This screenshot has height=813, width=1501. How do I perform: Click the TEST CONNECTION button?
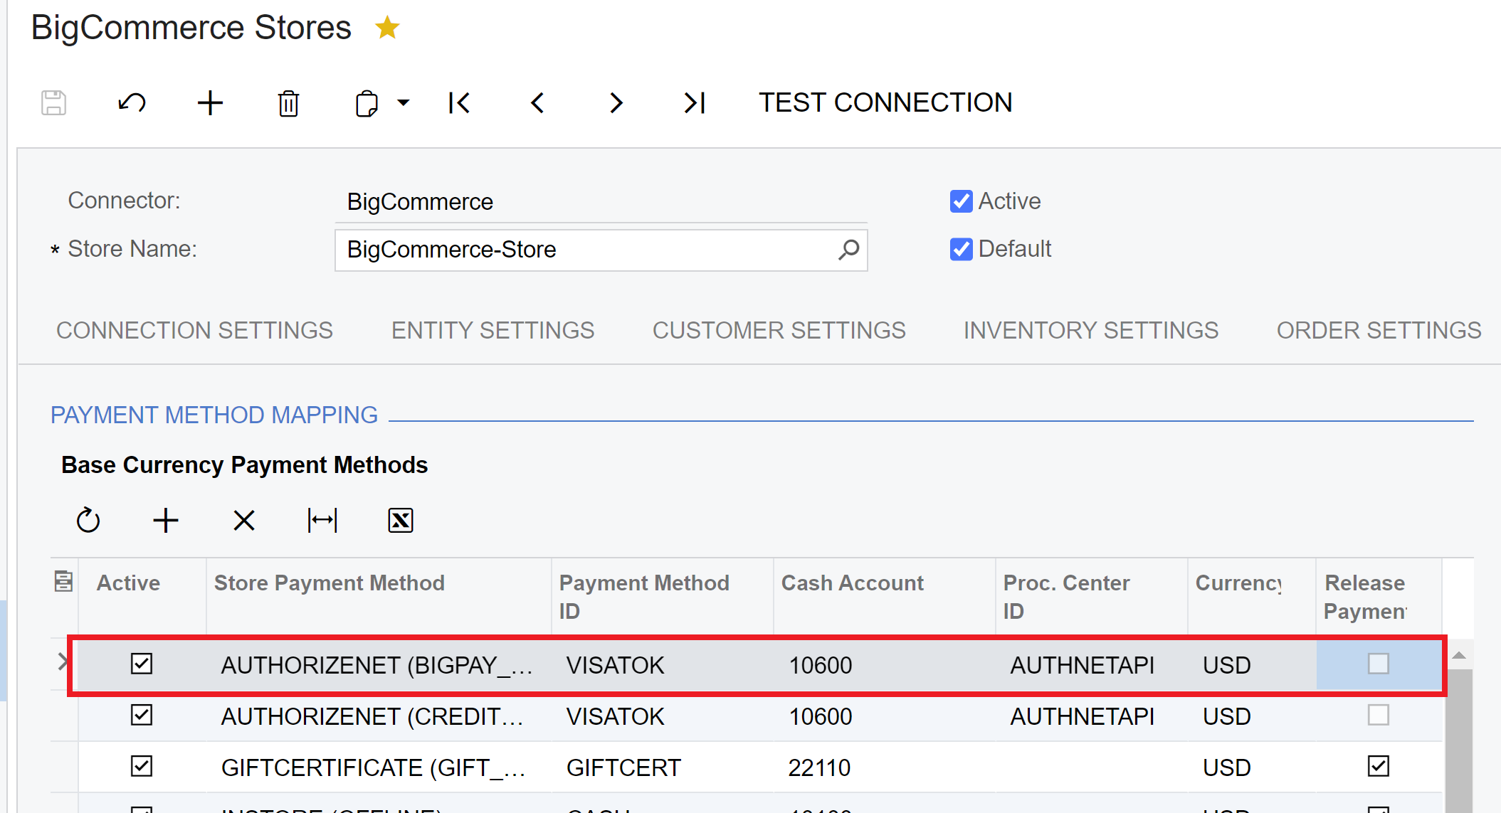point(885,102)
